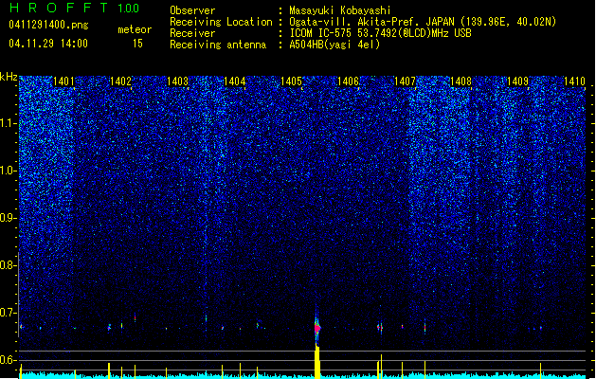The width and height of the screenshot is (596, 379).
Task: Click the 1405 time marker
Action: [x=291, y=81]
